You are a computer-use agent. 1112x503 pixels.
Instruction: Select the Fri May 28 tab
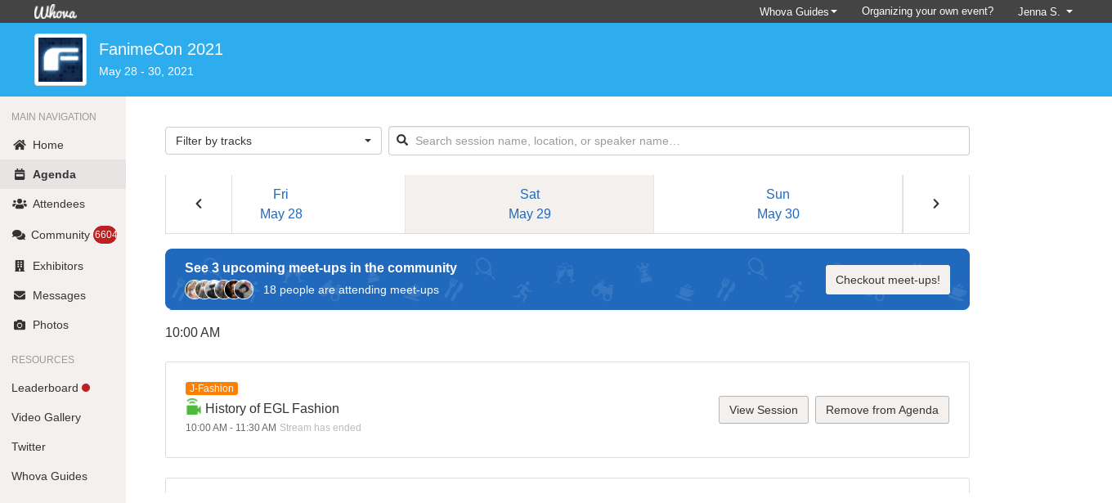click(x=281, y=204)
